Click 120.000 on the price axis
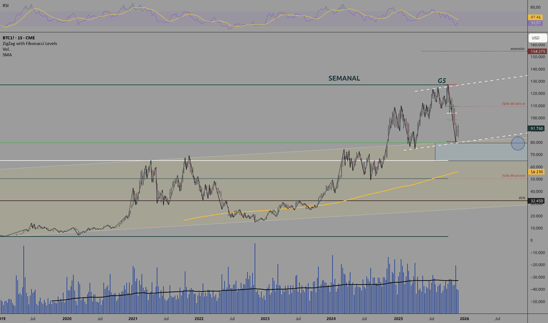The height and width of the screenshot is (323, 548). pos(537,93)
